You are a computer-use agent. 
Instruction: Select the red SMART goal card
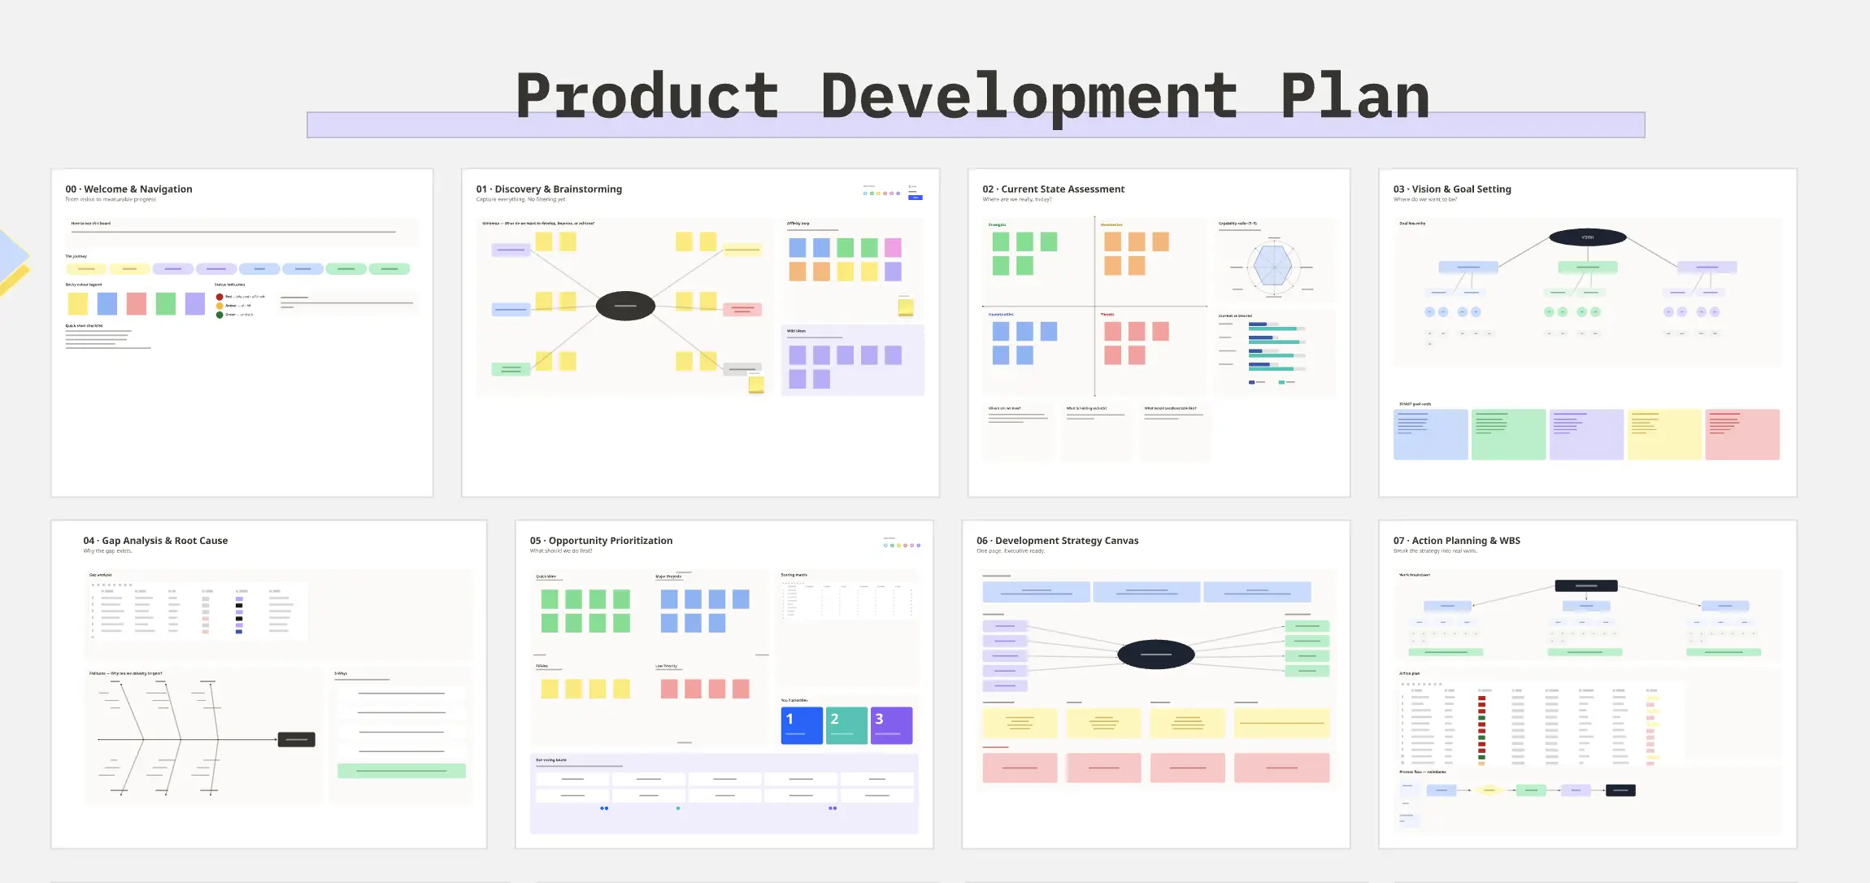point(1742,434)
